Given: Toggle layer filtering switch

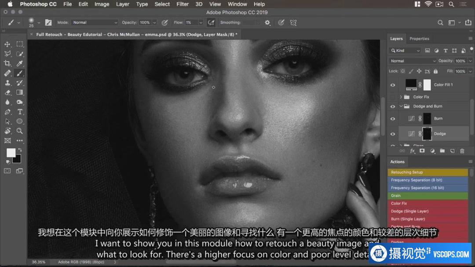Looking at the screenshot, I should click(x=471, y=49).
